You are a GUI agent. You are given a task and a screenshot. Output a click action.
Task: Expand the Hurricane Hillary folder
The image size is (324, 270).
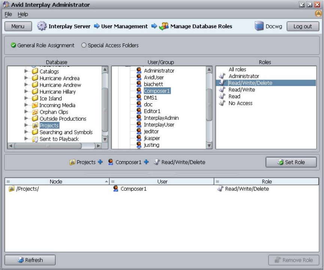click(26, 91)
